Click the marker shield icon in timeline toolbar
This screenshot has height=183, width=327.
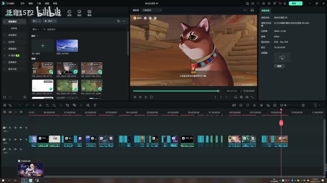tap(248, 105)
